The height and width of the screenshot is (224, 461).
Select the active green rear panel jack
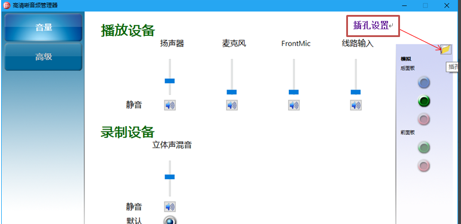(424, 101)
